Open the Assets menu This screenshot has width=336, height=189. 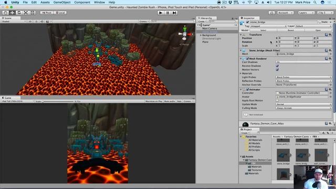pyautogui.click(x=45, y=2)
